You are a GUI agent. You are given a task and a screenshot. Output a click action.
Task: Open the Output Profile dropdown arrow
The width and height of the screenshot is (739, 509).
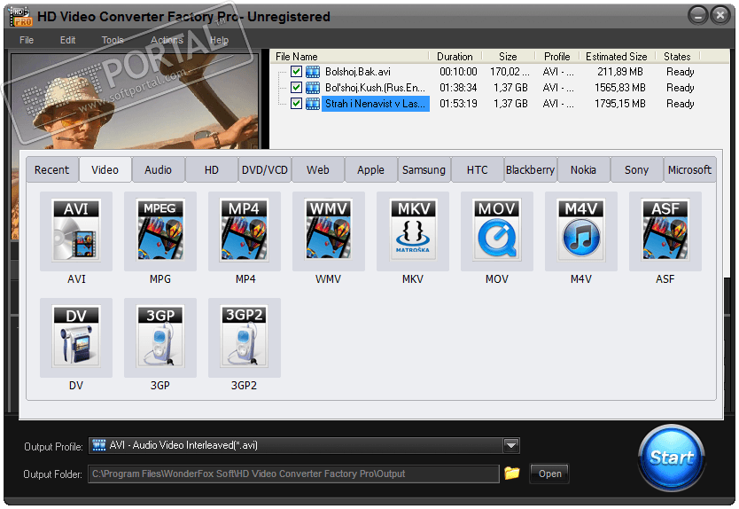tap(511, 445)
